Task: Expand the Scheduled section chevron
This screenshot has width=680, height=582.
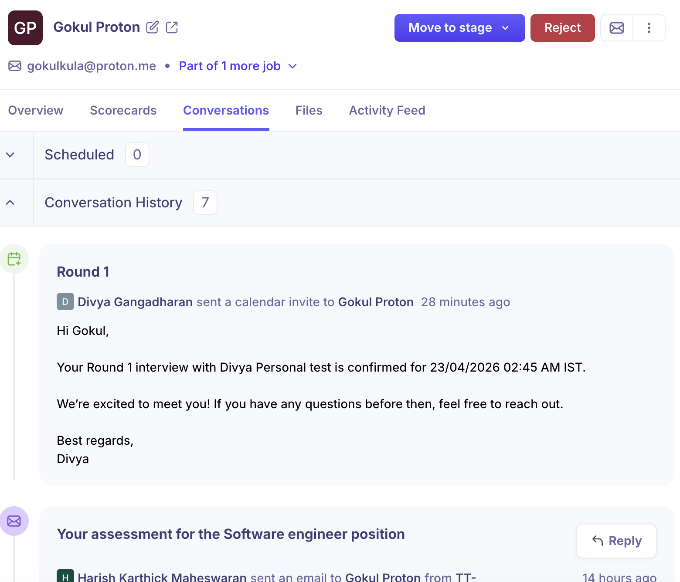Action: click(10, 155)
